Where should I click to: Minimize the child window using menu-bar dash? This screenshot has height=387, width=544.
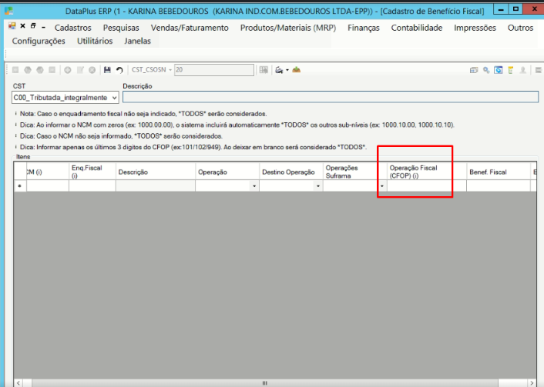pyautogui.click(x=43, y=27)
